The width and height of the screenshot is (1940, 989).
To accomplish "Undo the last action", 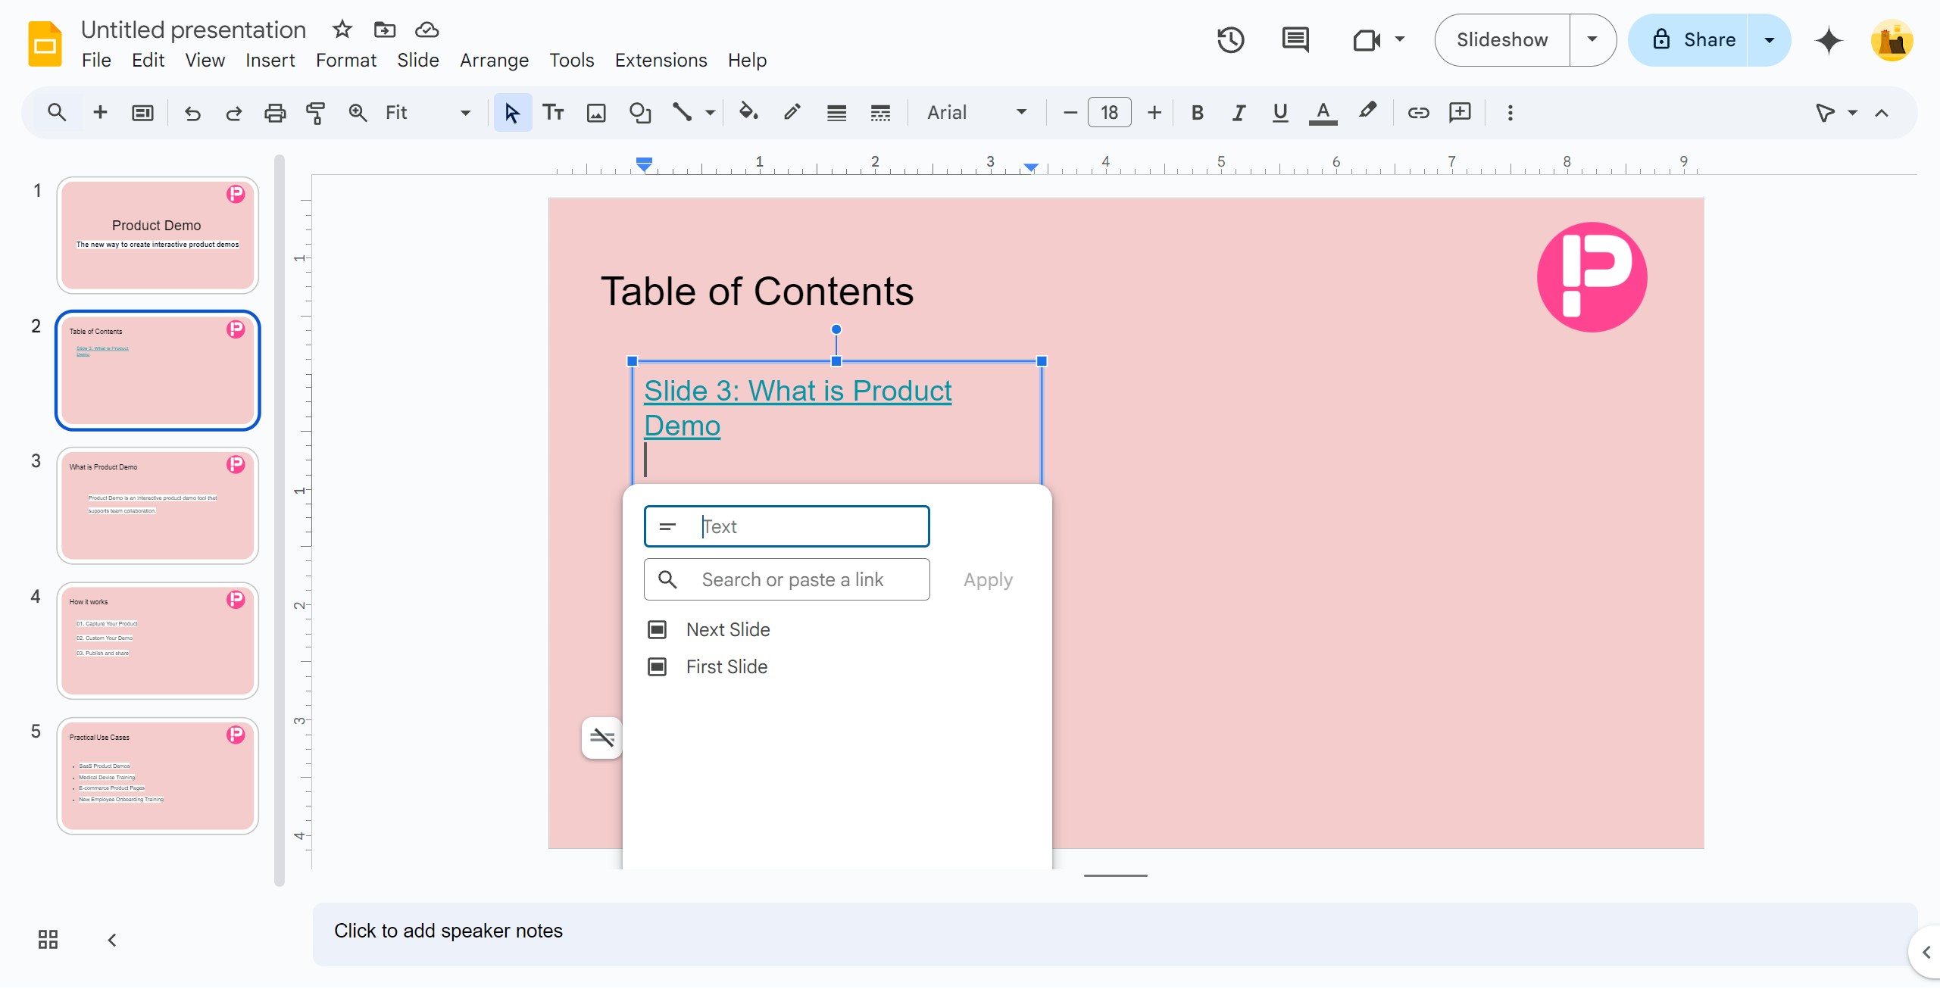I will pyautogui.click(x=192, y=113).
